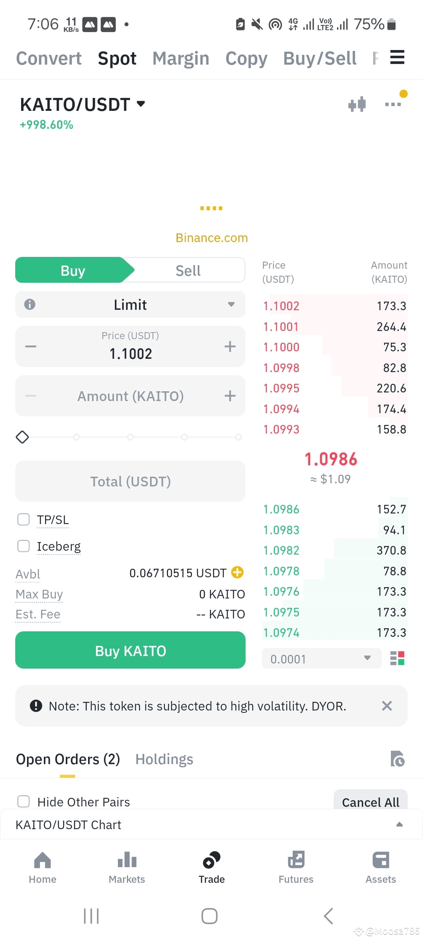
Task: Enable the TP/SL checkbox
Action: pos(23,519)
